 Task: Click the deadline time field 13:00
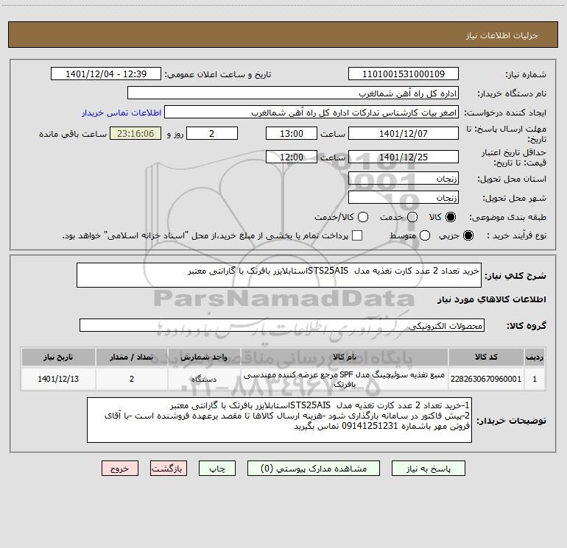[x=292, y=133]
